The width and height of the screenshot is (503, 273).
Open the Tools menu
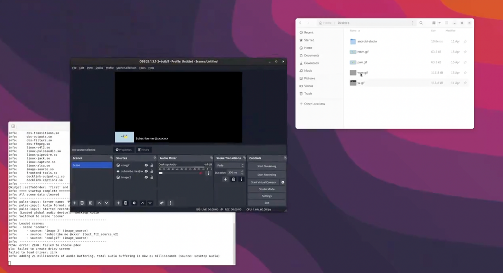point(142,68)
